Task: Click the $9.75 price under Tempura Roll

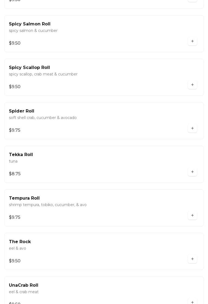Action: click(x=15, y=217)
